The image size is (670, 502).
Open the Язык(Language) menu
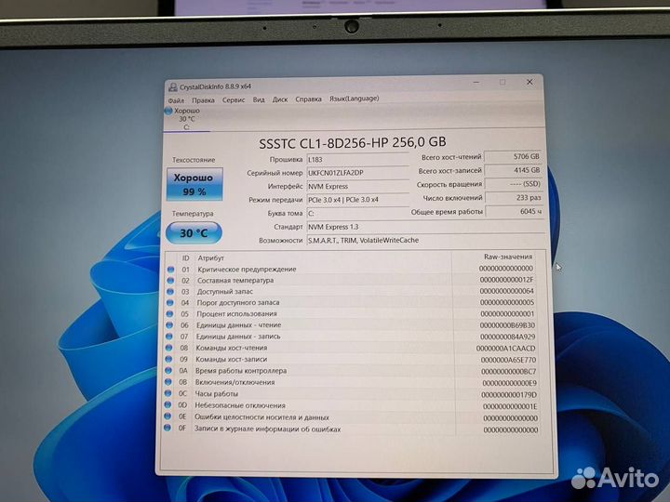point(354,99)
